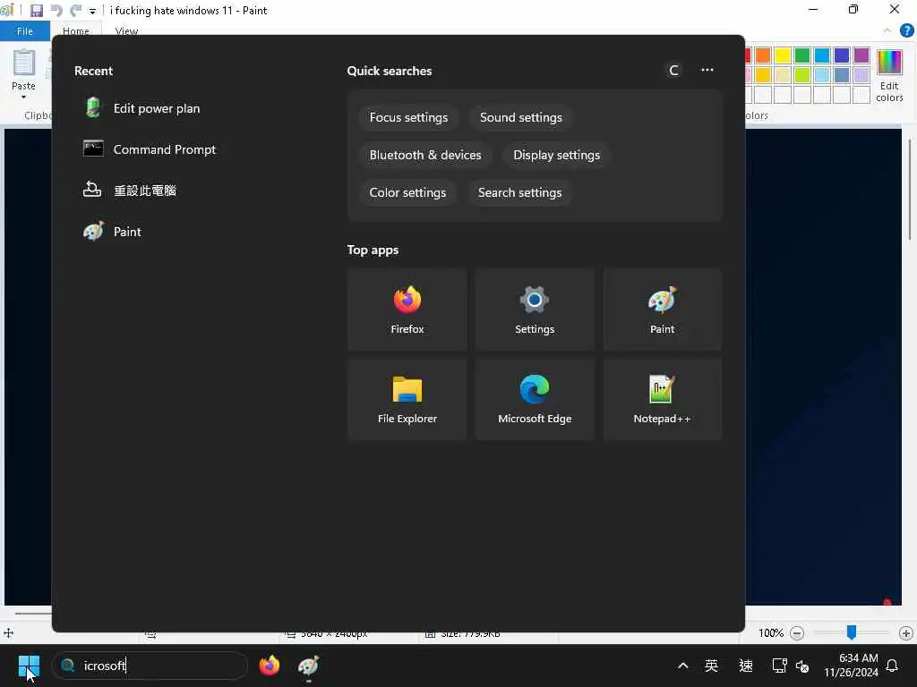Switch to Home tab in Paint
Image resolution: width=917 pixels, height=687 pixels.
pyautogui.click(x=76, y=31)
